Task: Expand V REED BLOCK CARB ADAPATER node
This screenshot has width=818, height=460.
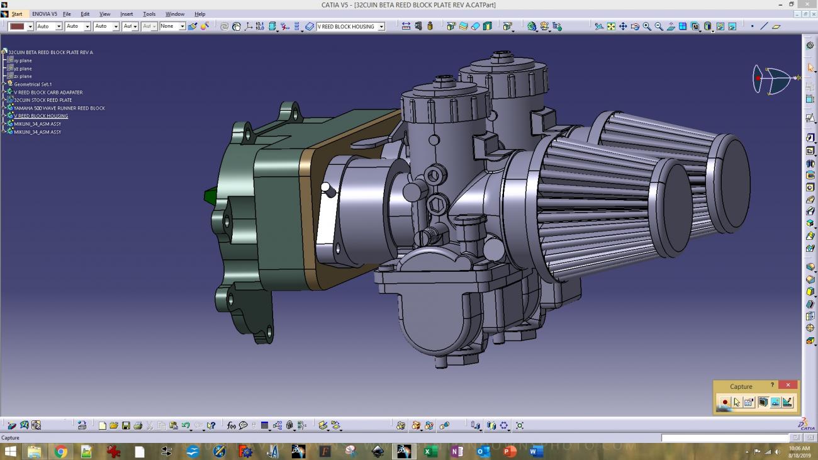Action: tap(4, 92)
